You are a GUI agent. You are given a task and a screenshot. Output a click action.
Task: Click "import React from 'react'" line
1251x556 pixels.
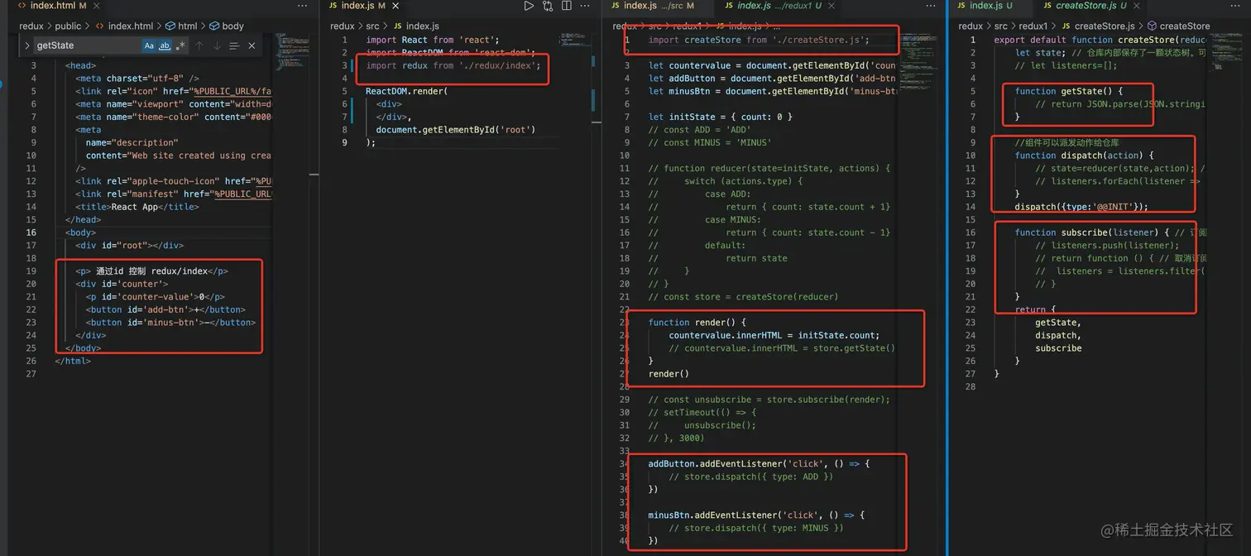click(x=432, y=40)
